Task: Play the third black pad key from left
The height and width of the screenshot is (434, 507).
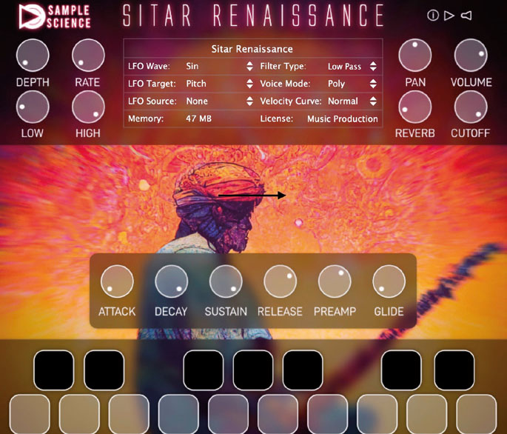Action: tap(203, 370)
